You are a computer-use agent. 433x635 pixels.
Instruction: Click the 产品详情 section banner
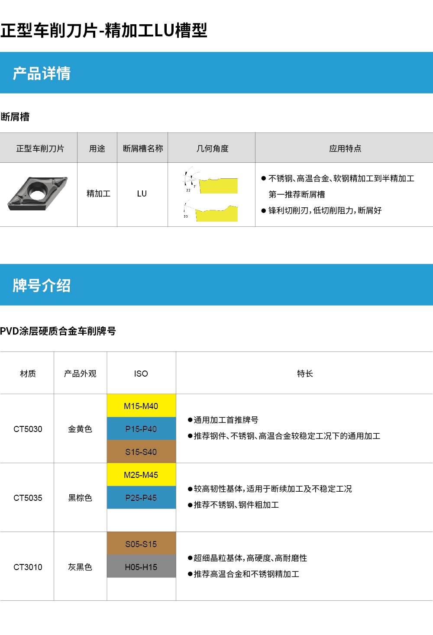216,73
